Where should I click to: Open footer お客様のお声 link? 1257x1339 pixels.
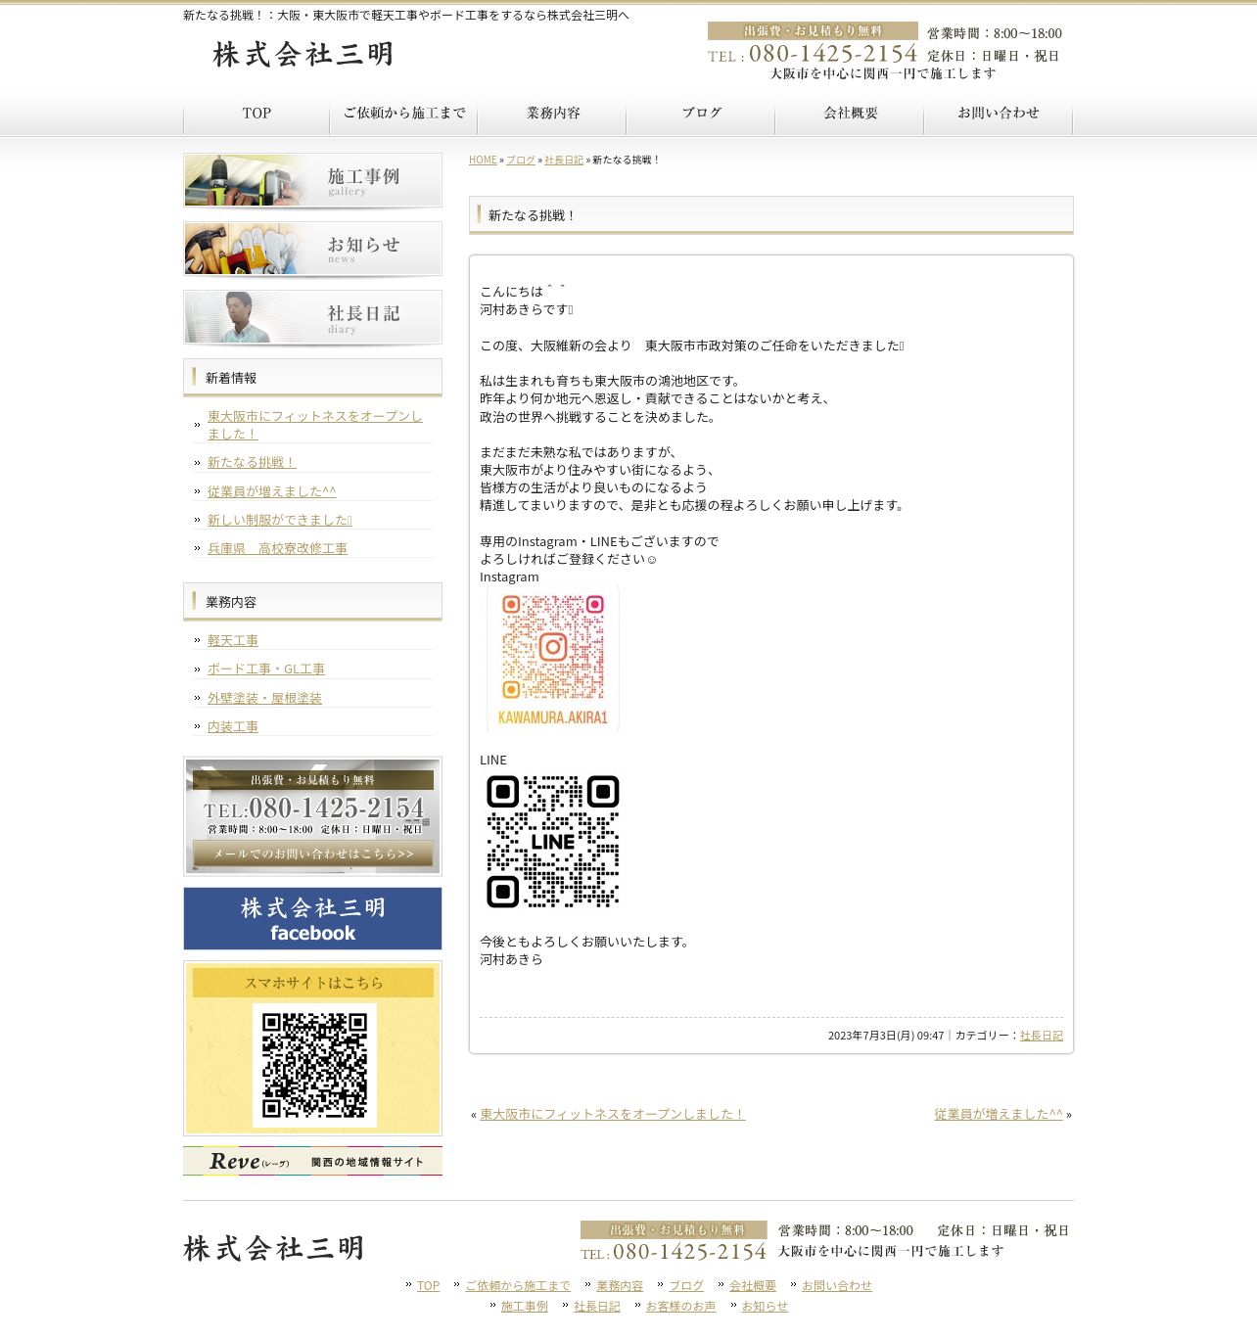(x=681, y=1307)
